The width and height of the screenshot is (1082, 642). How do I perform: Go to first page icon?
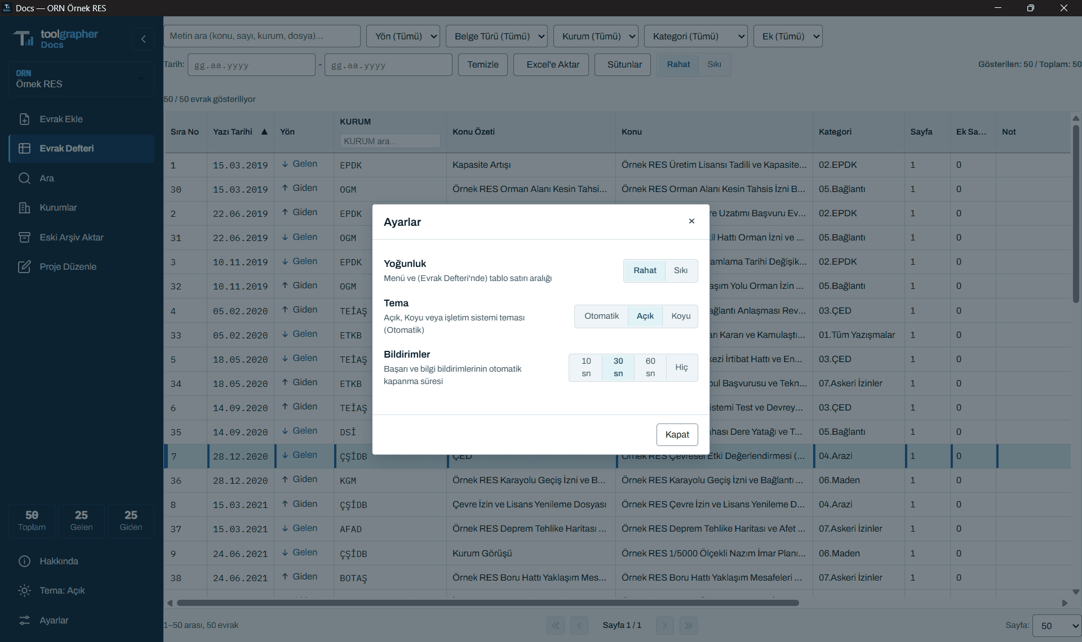tap(556, 626)
